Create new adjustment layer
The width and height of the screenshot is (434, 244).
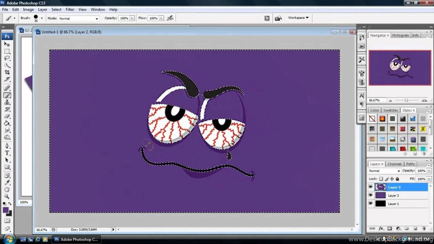click(398, 229)
